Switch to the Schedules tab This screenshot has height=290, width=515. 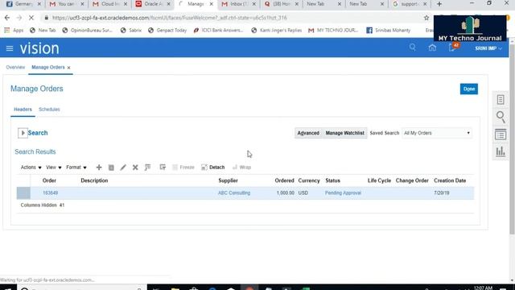point(49,110)
